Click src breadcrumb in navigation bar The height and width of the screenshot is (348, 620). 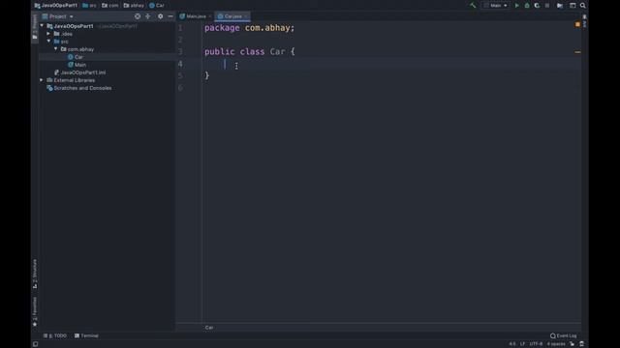[89, 6]
